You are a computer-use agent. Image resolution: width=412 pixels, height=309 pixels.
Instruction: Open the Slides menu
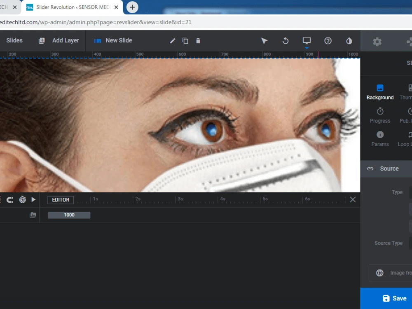point(14,40)
